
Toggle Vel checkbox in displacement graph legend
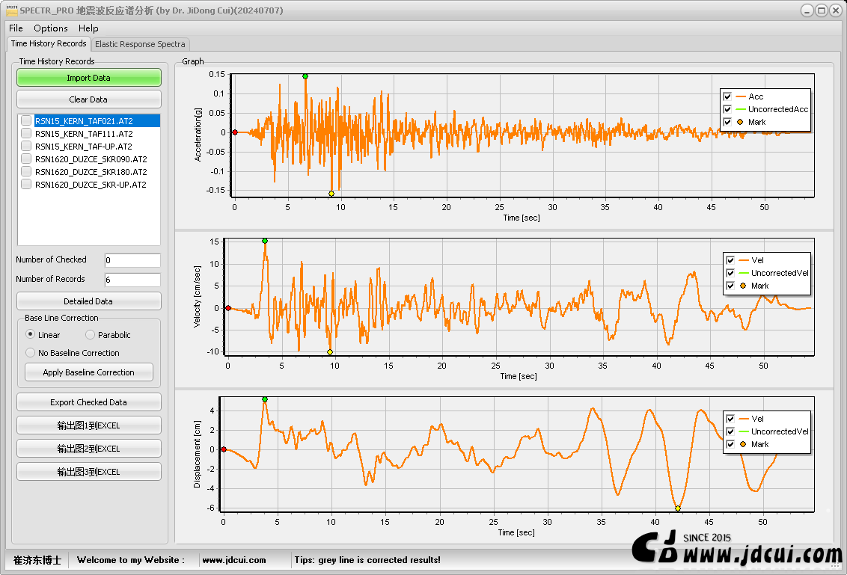(x=730, y=419)
